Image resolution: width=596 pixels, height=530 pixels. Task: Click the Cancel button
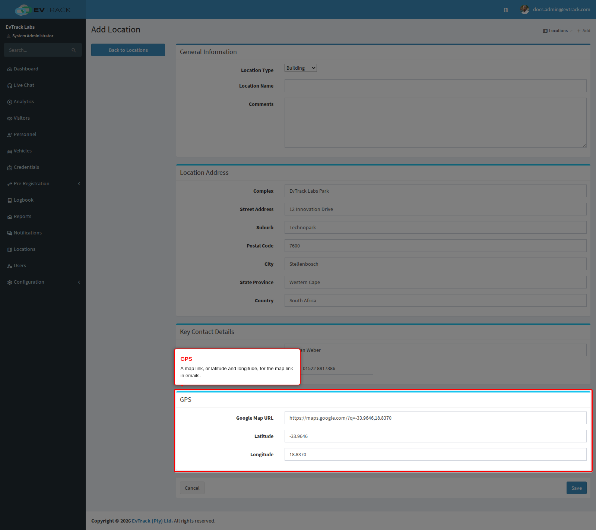[x=192, y=488]
